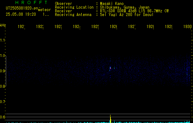Click antenna text 5el Yagi Az 280
Viewport: 193px width, 123px height.
116,15
